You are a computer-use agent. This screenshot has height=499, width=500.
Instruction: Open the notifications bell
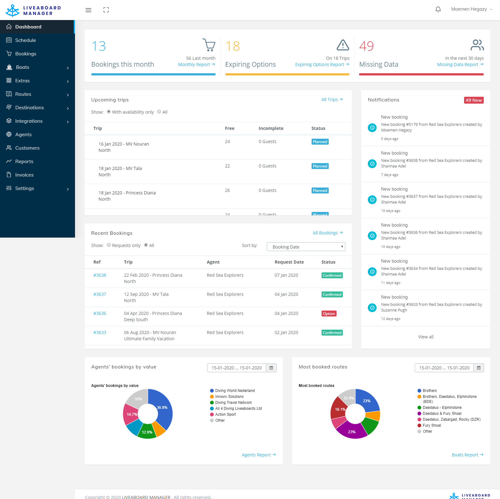pyautogui.click(x=438, y=9)
